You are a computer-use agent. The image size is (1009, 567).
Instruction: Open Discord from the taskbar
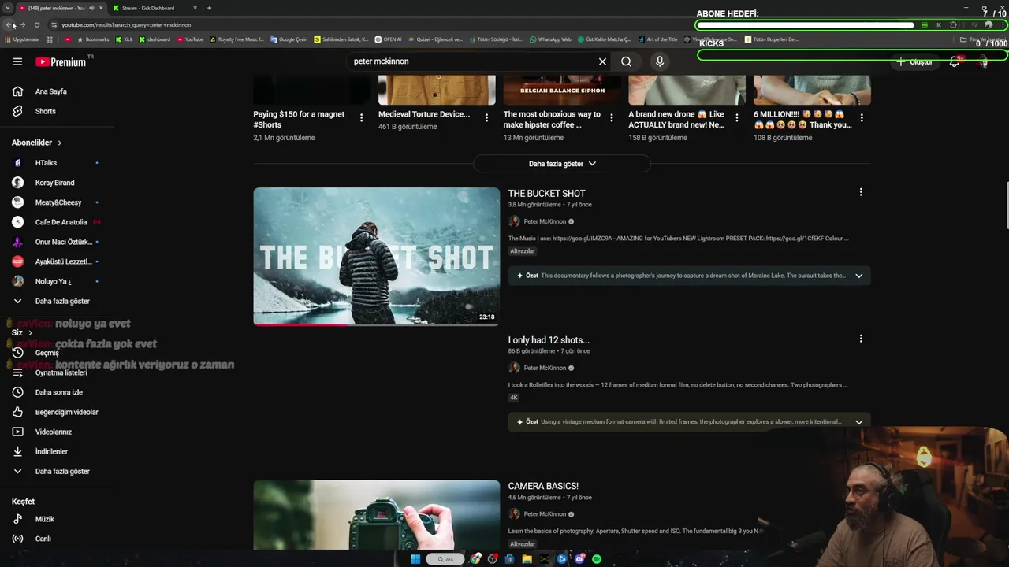click(579, 559)
